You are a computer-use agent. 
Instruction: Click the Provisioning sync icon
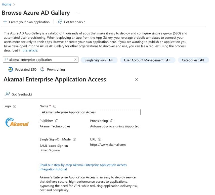(42, 69)
